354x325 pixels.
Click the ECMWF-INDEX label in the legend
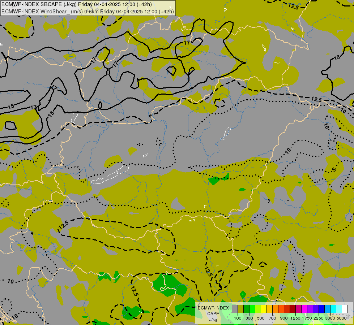tap(213, 308)
